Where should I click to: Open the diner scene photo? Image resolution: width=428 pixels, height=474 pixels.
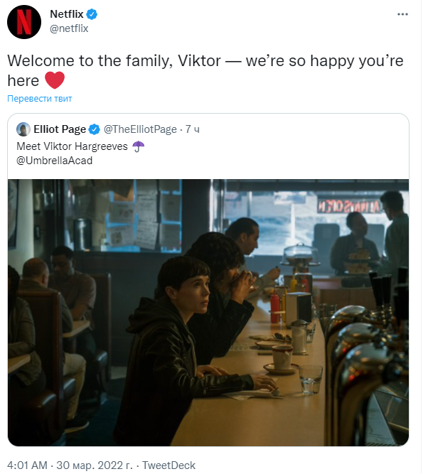[208, 313]
